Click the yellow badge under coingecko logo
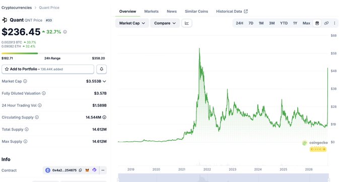The height and width of the screenshot is (182, 342). pos(318,149)
